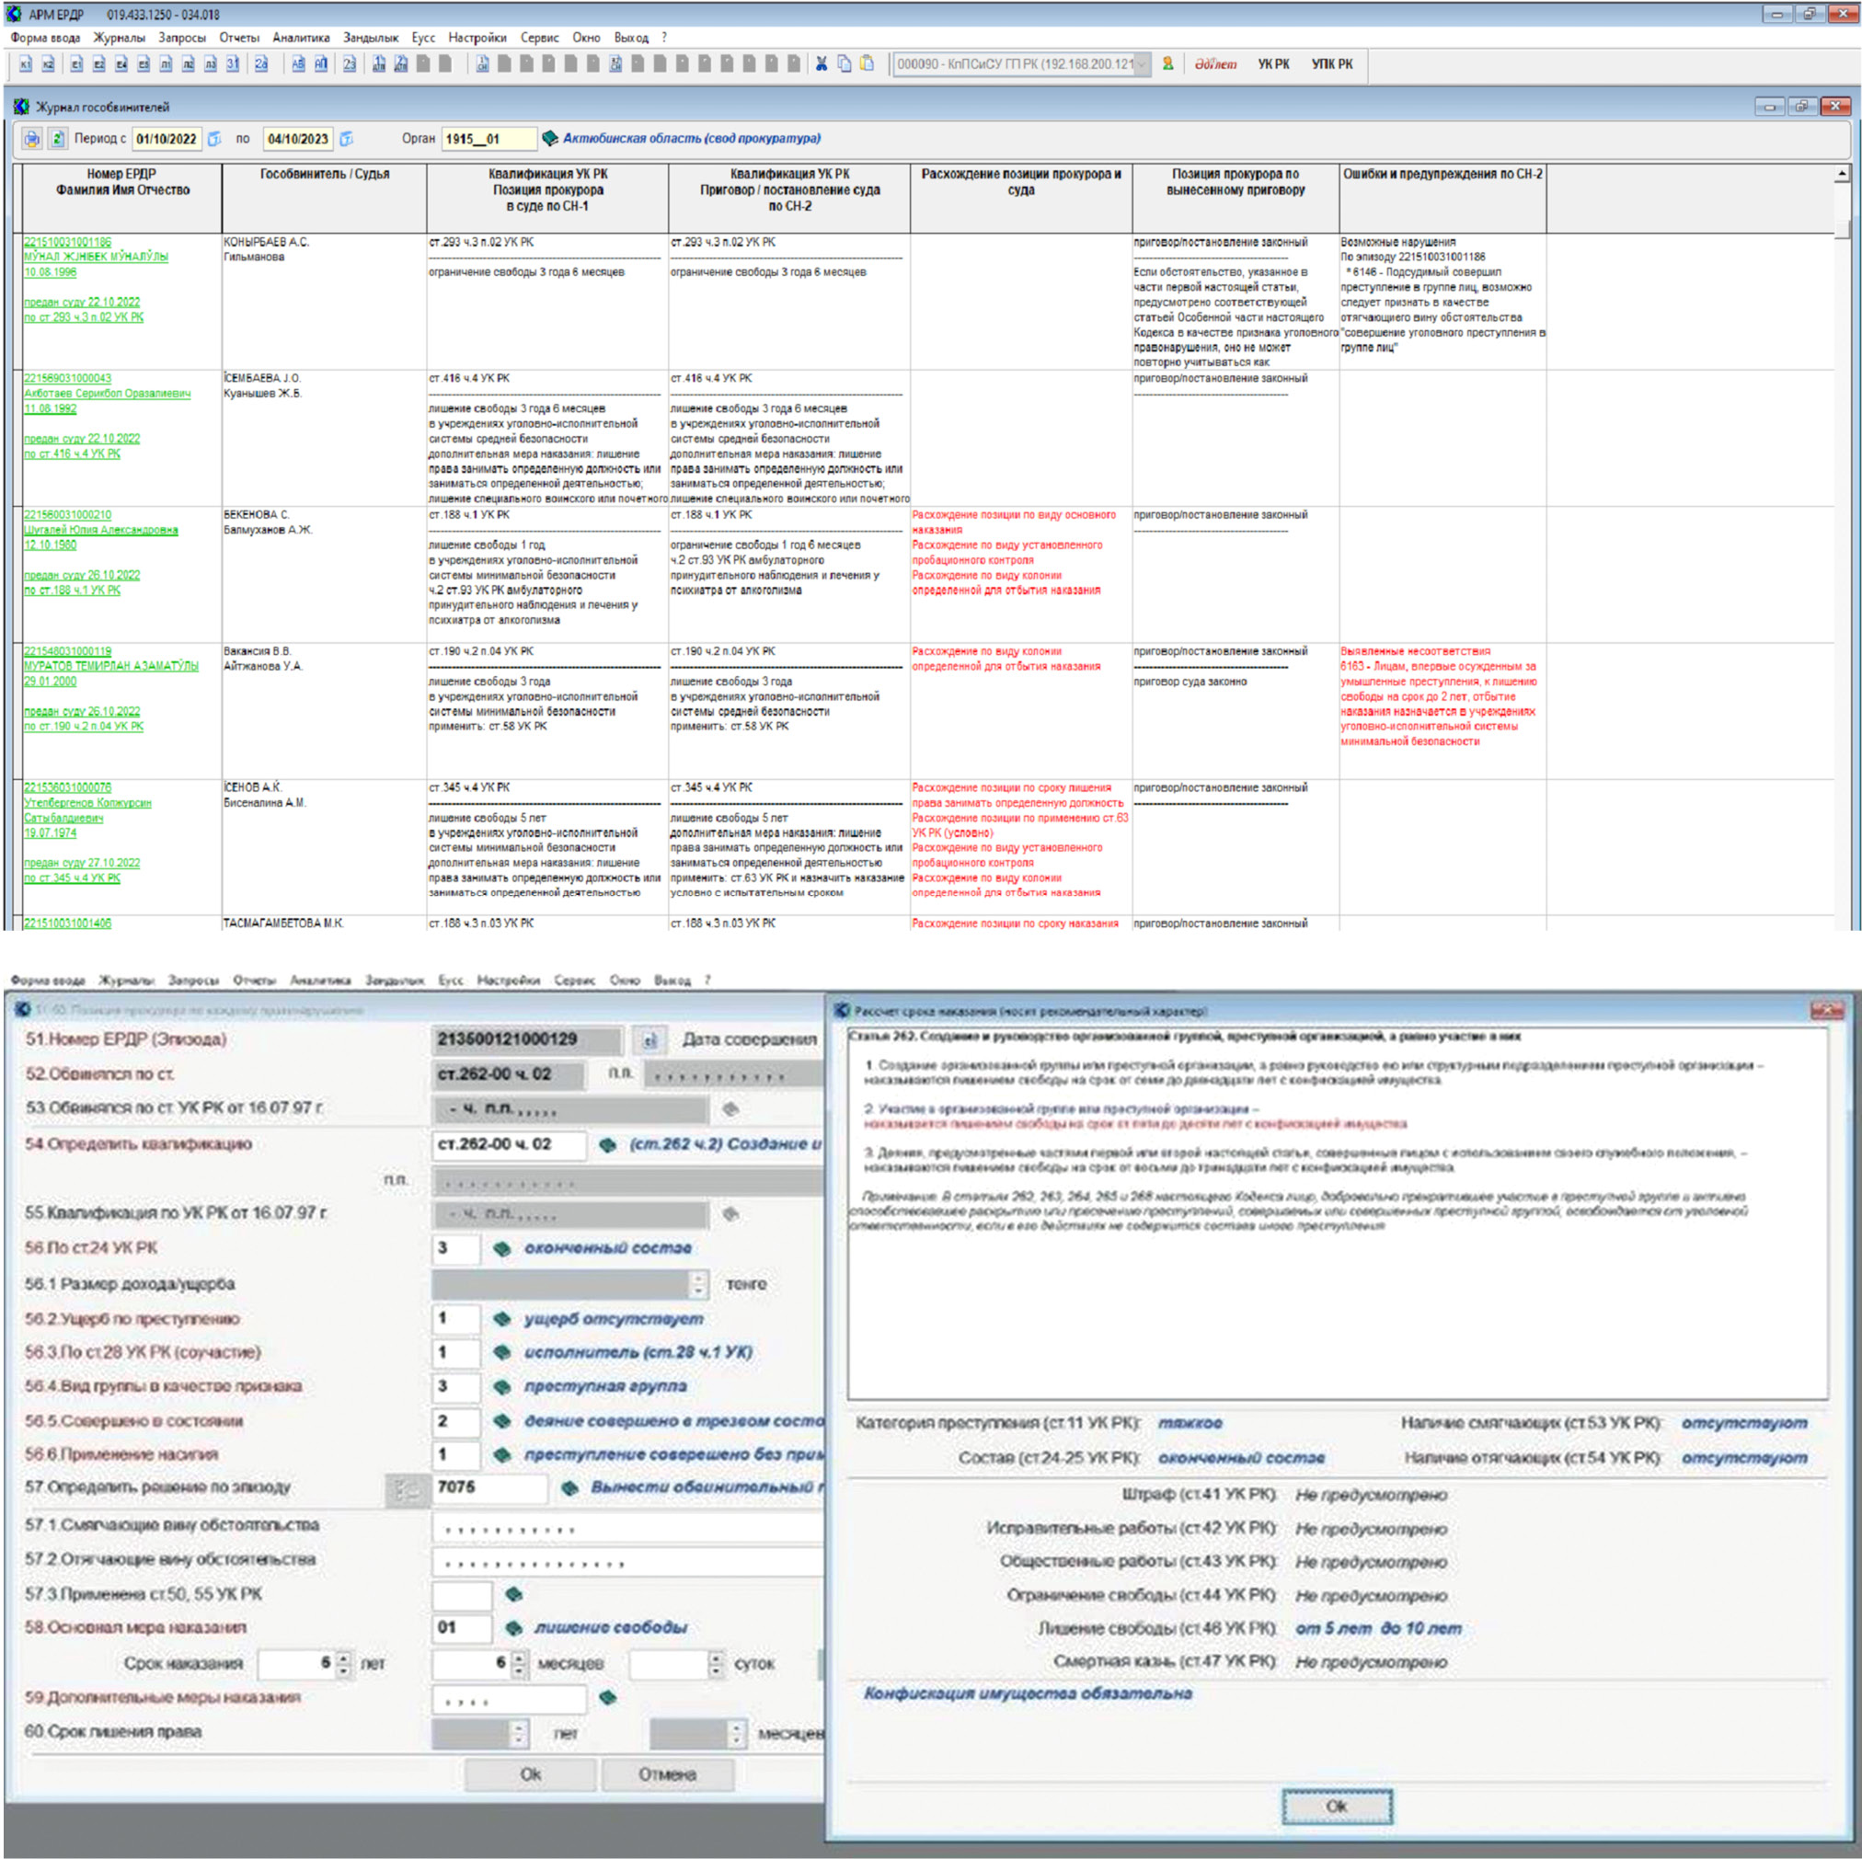Open the 000090 - КпПСиСУ ГП РК server dropdown
Screen dimensions: 1862x1859
point(1141,64)
